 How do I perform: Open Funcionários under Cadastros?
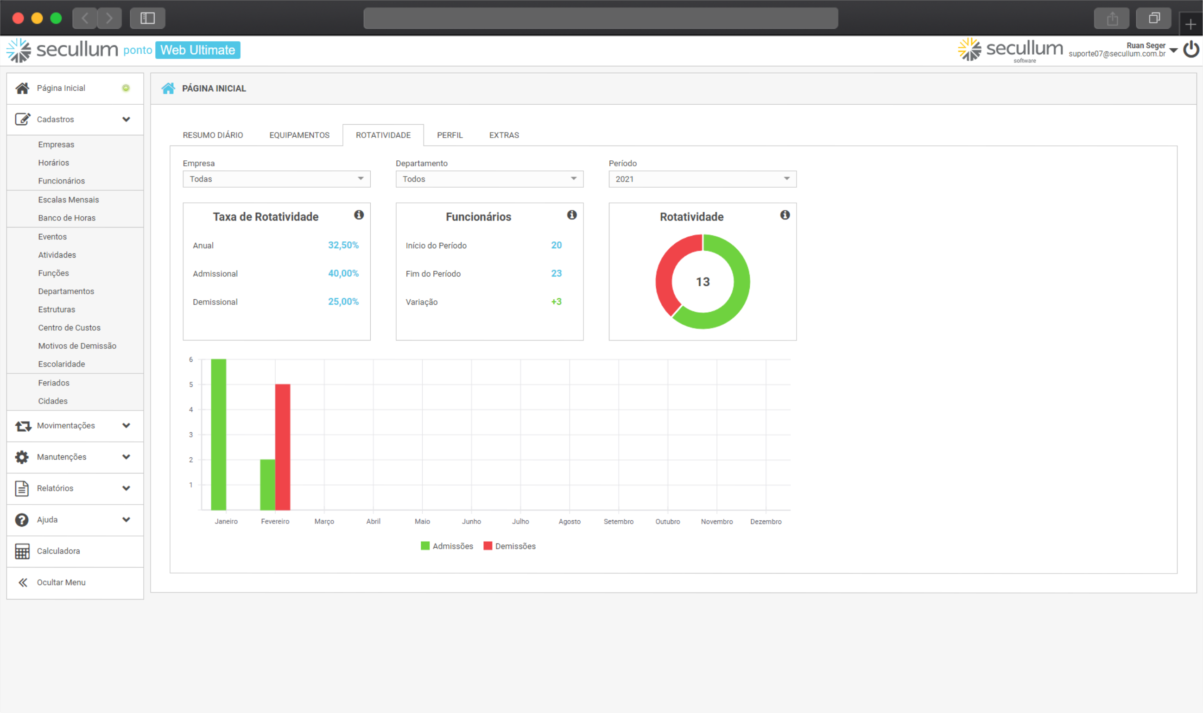[x=62, y=181]
